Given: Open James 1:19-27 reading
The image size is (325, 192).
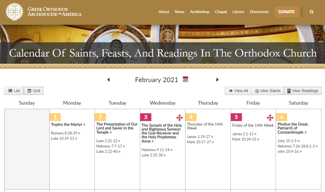Looking at the screenshot, I should tap(200, 137).
